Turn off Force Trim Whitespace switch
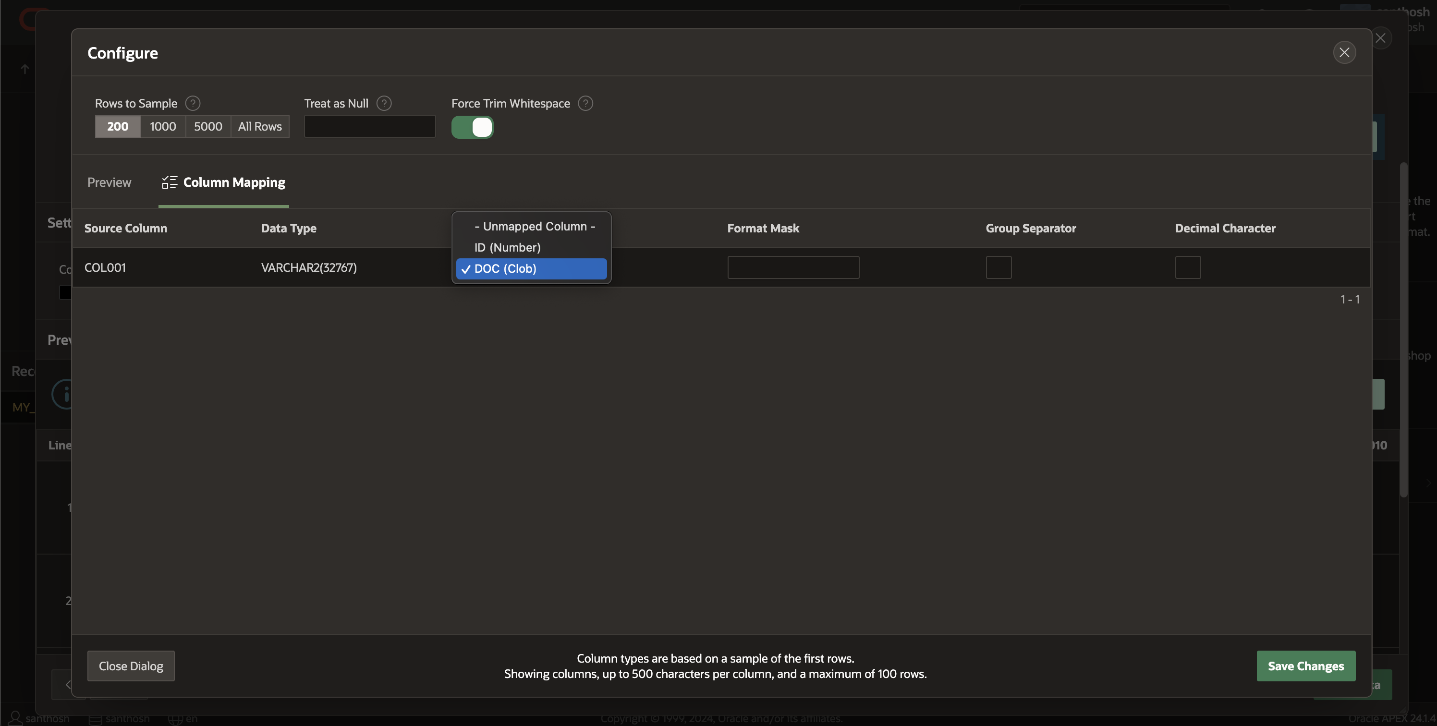The width and height of the screenshot is (1437, 726). [x=472, y=127]
